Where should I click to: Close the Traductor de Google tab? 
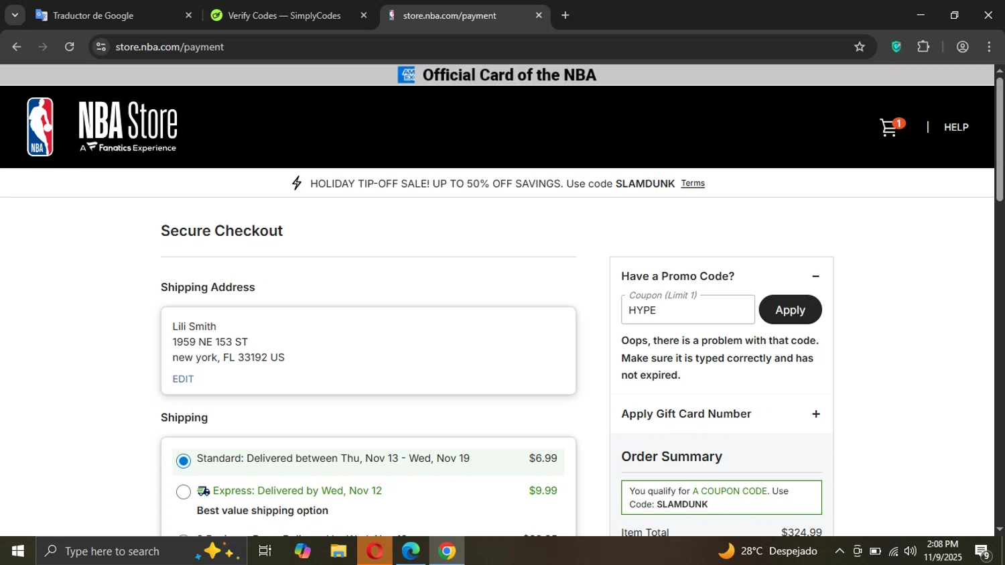188,15
